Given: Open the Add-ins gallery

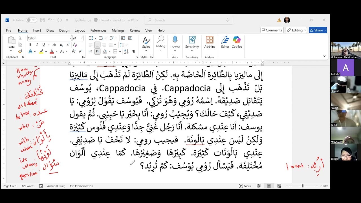Looking at the screenshot, I should click(x=210, y=42).
